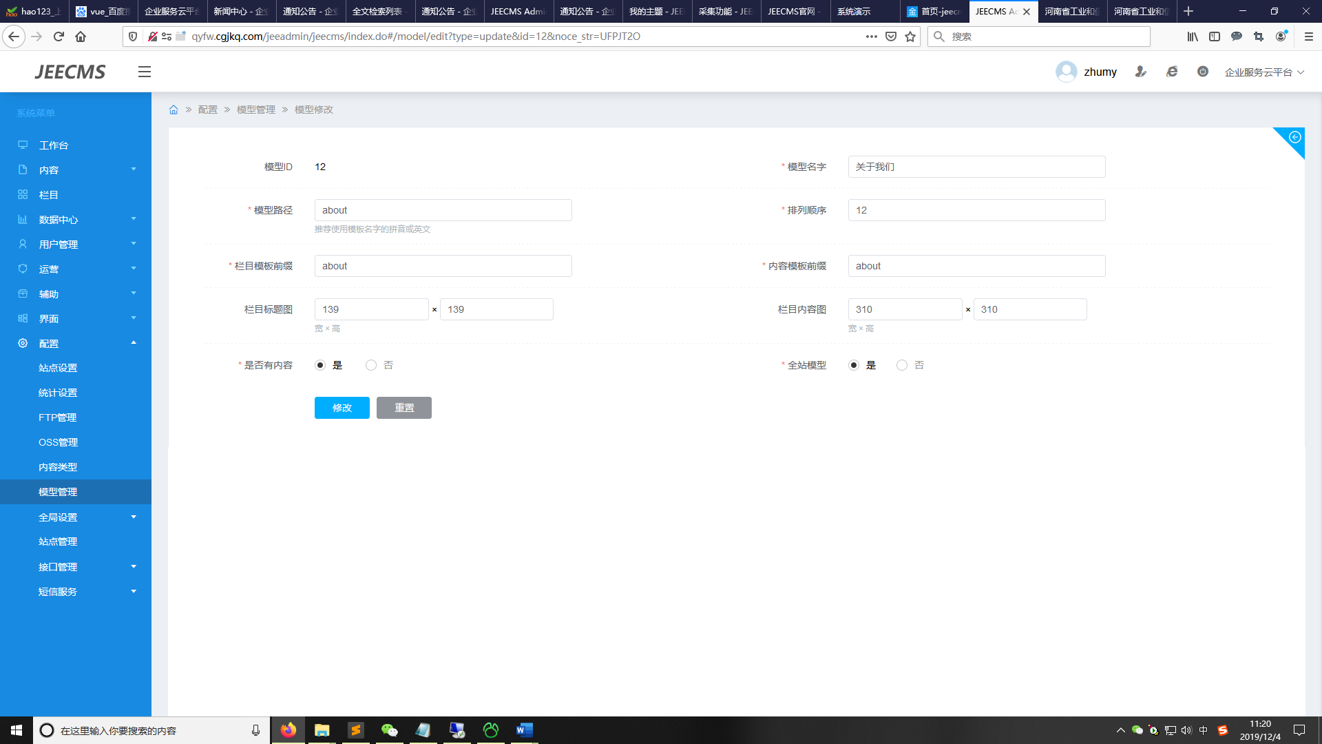Open WeChat from the Windows taskbar
The width and height of the screenshot is (1322, 744).
pyautogui.click(x=390, y=730)
